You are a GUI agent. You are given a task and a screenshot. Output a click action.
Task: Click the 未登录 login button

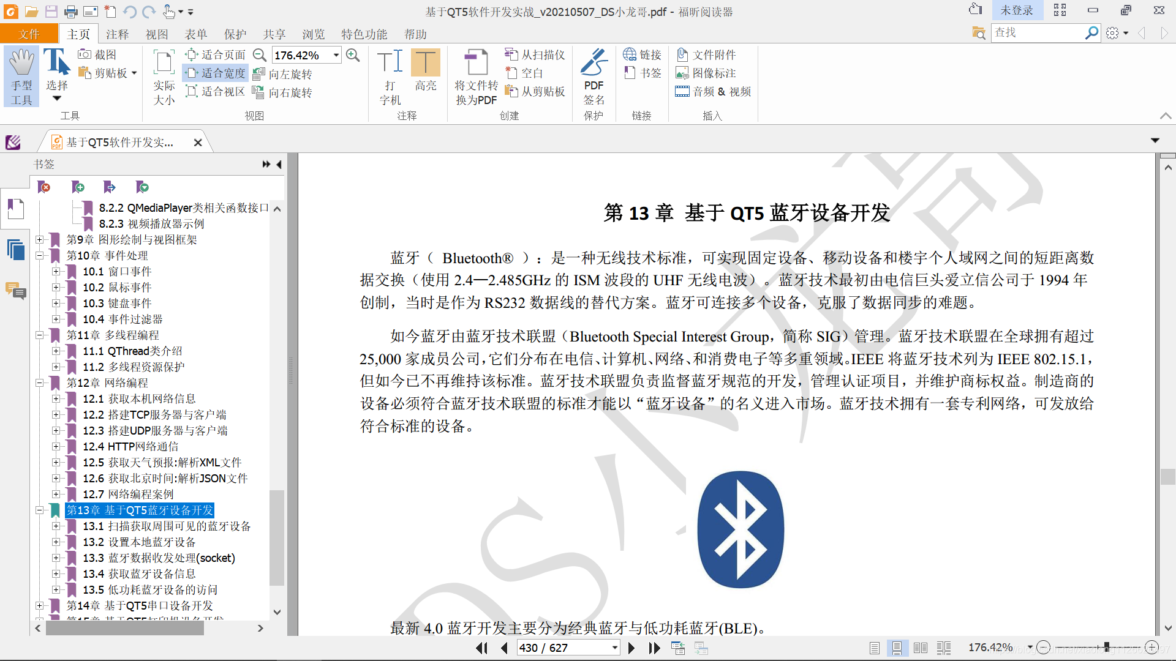pos(1016,10)
